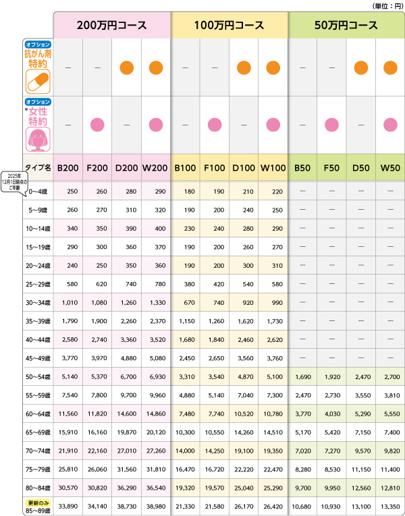Screen dimensions: 405x516
Task: Click the W50 type name cell
Action: click(390, 167)
